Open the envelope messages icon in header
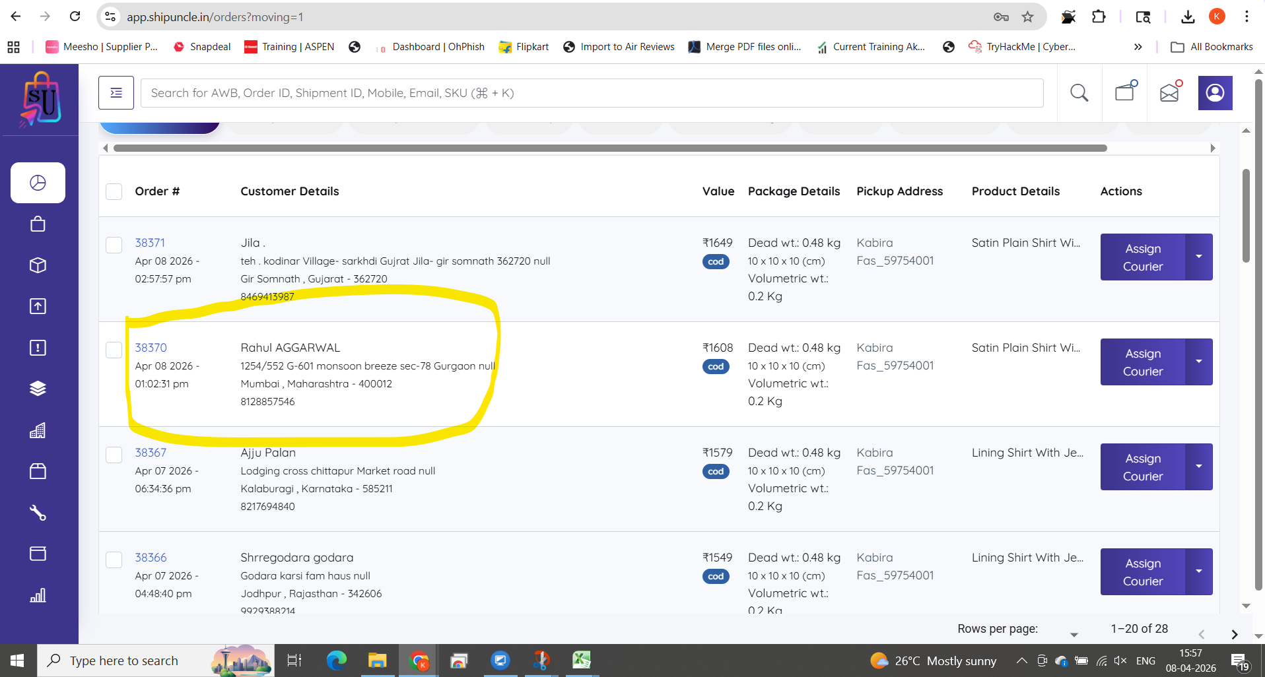Image resolution: width=1265 pixels, height=677 pixels. point(1170,92)
